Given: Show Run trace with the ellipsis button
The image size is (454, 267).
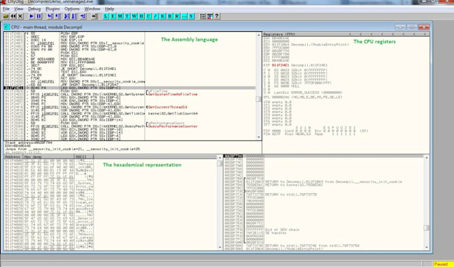Looking at the screenshot, I should (184, 16).
